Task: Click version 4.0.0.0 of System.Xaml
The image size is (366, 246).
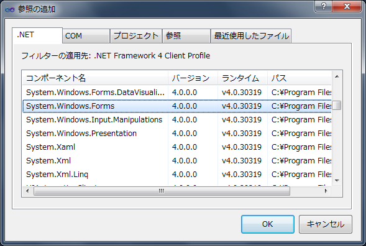Action: pos(185,147)
